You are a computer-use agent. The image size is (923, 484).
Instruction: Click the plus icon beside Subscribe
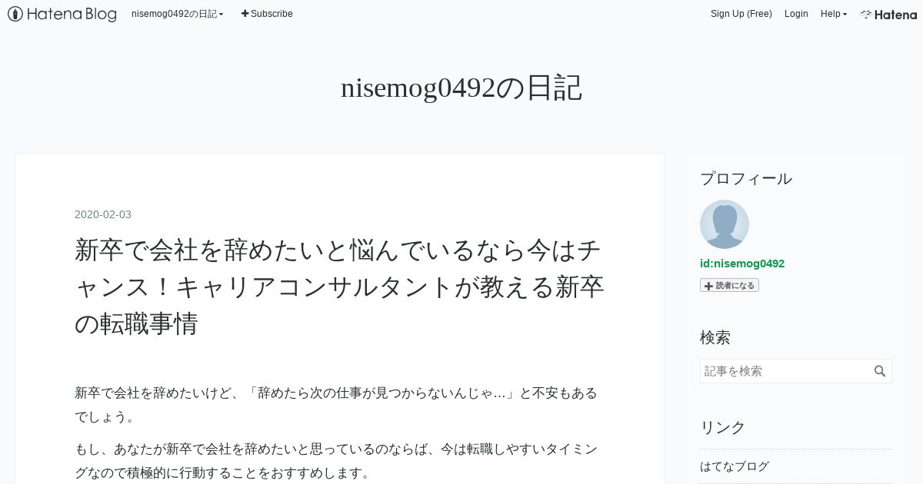point(245,14)
